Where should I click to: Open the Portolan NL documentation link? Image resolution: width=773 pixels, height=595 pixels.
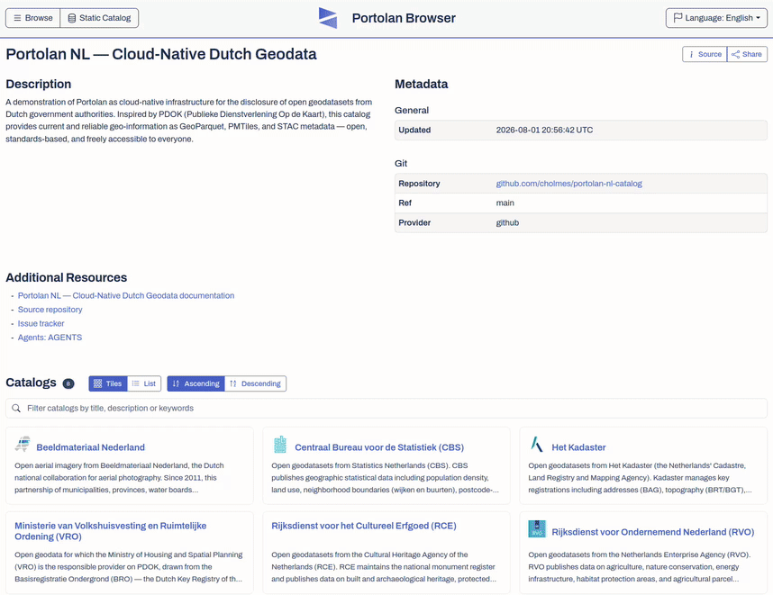click(126, 295)
